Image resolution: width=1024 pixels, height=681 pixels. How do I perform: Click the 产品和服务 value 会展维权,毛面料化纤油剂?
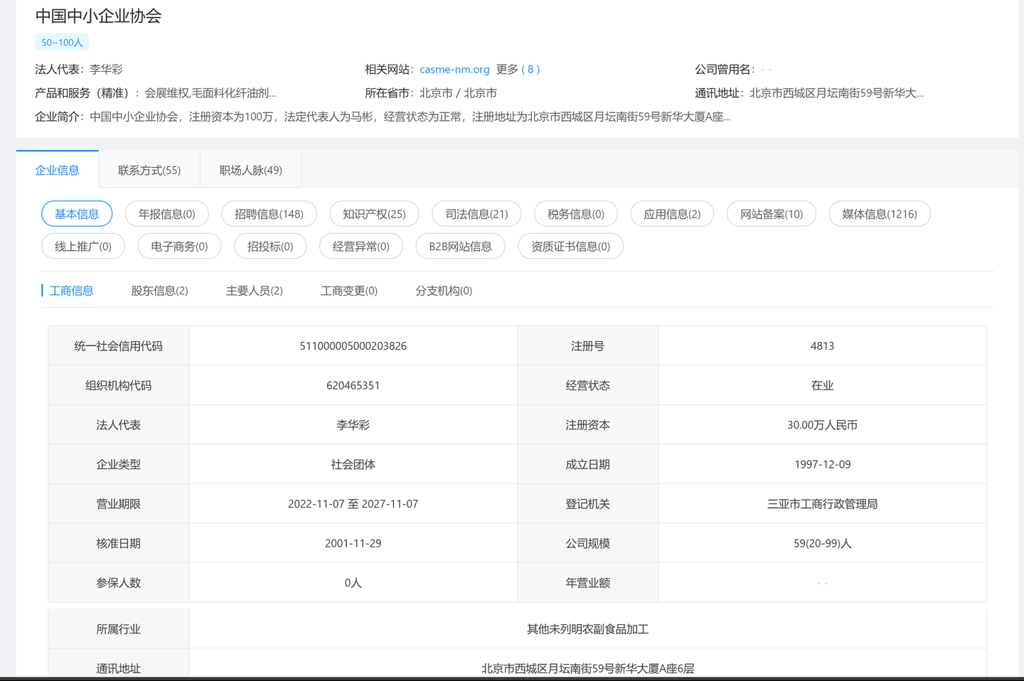click(x=210, y=93)
